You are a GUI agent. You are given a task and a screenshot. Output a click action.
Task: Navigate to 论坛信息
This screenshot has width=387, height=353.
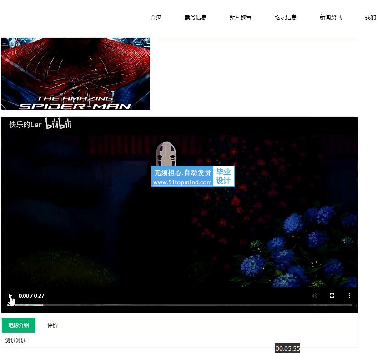tap(286, 17)
